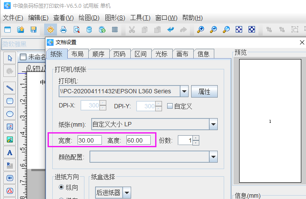306x199 pixels.
Task: Click the database settings cylinder icon
Action: pos(89,30)
